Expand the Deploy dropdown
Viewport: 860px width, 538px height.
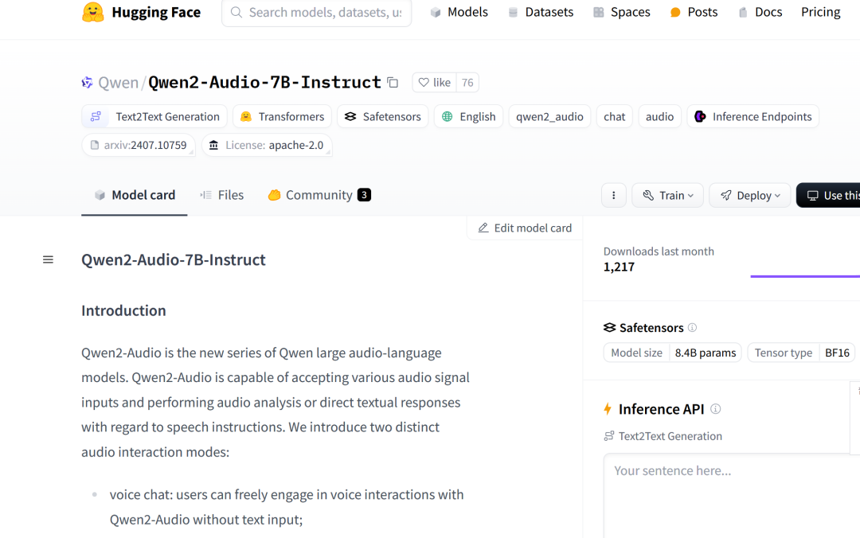coord(749,196)
